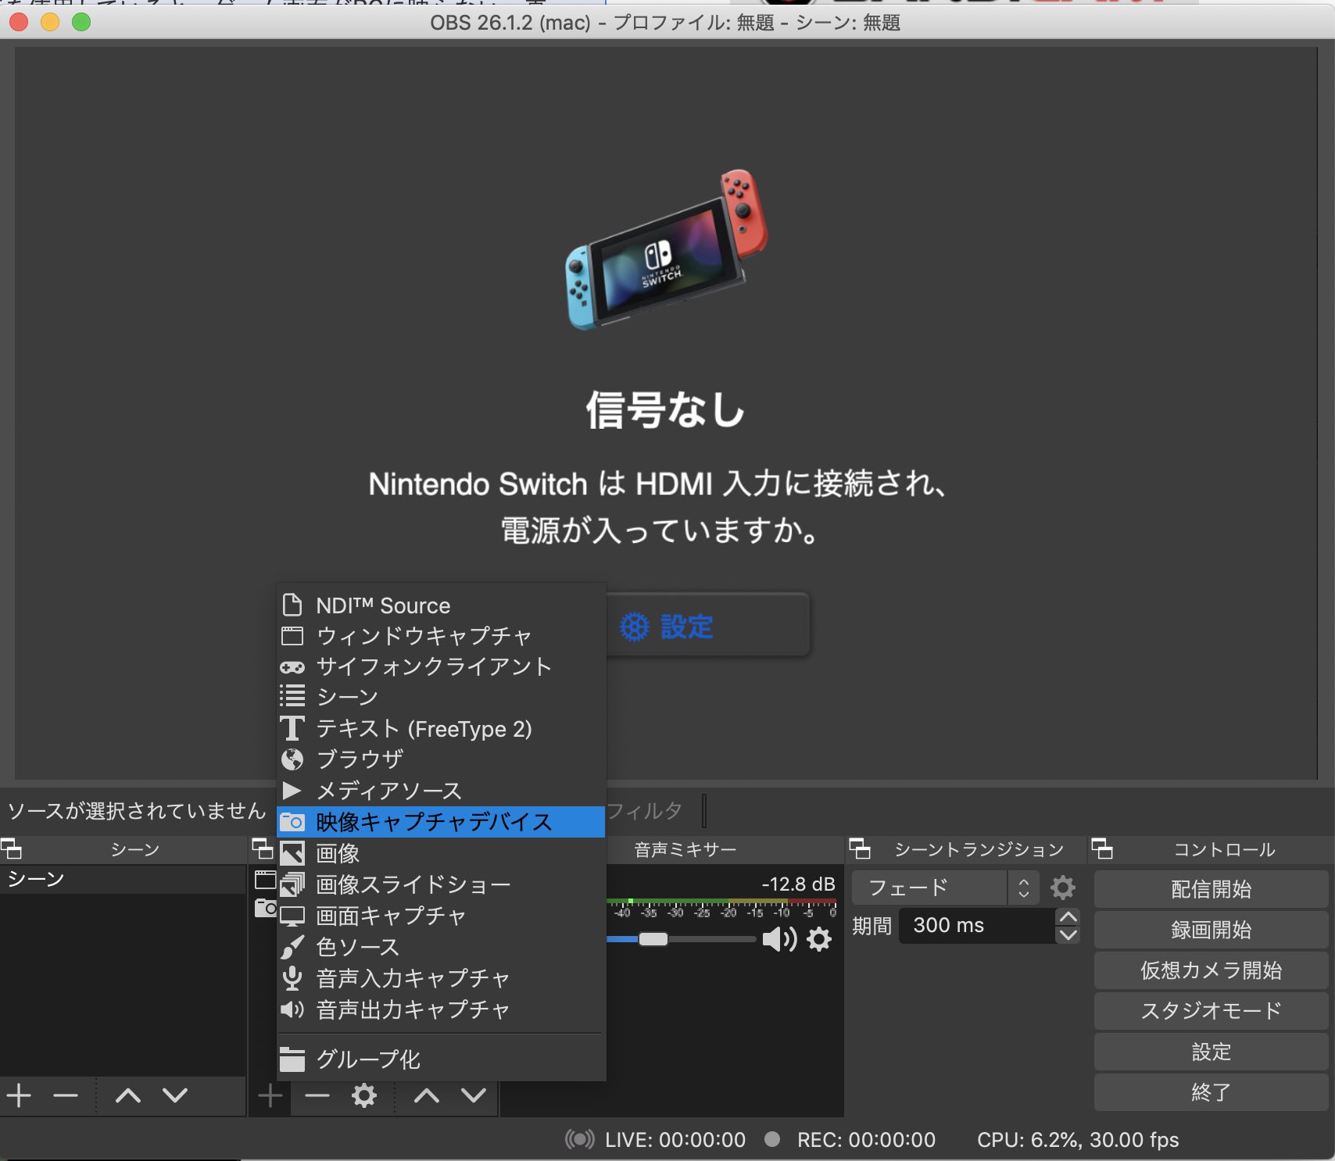
Task: Click the サイフォンクライアント gamepad icon
Action: pos(292,667)
